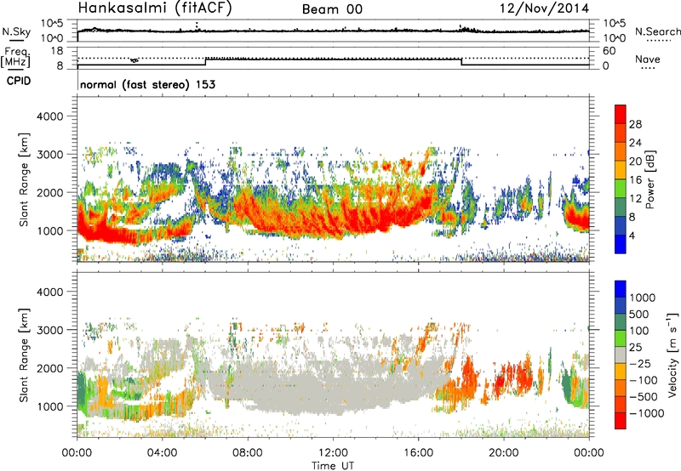Click the '04:00' time axis label

coord(162,453)
